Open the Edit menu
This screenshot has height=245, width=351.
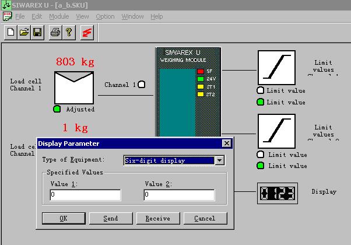point(37,16)
